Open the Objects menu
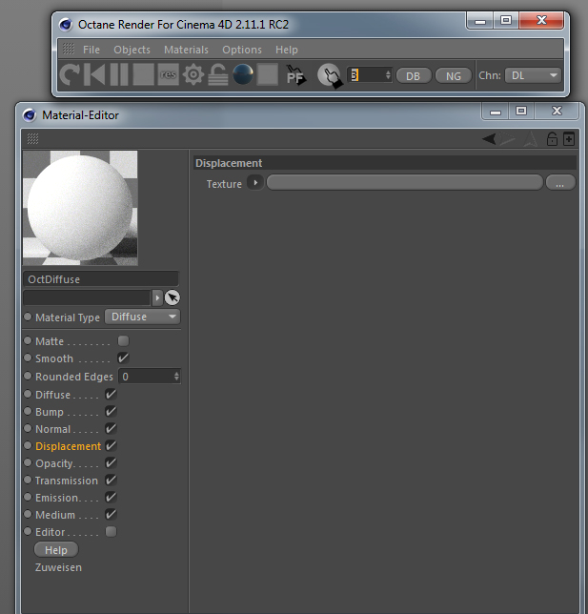 (132, 50)
